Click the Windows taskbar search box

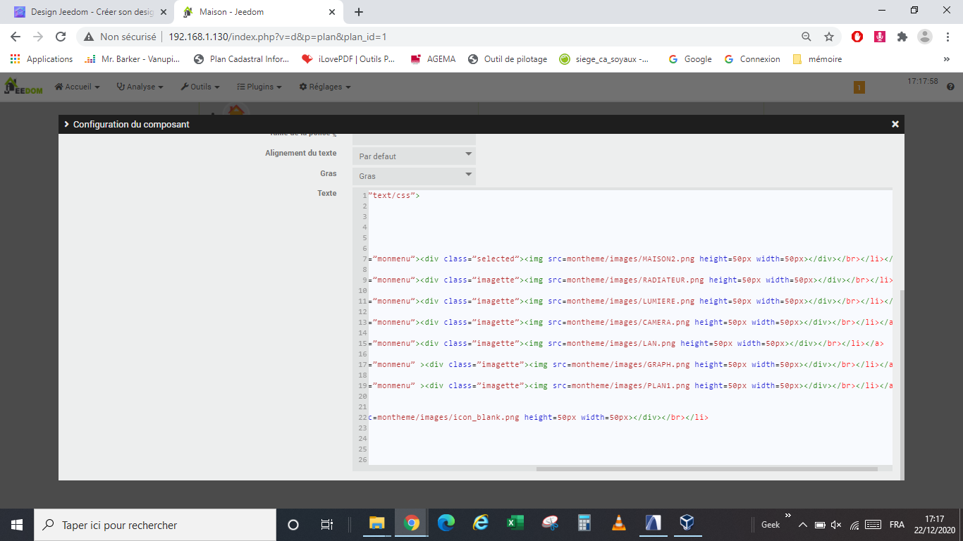click(155, 525)
